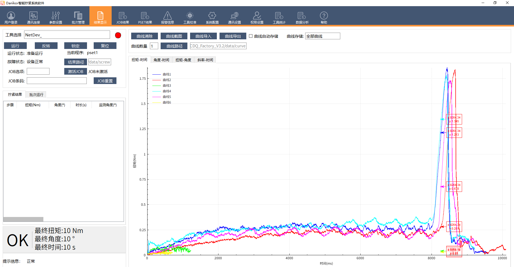Click the 曲线3 green legend entry
The image size is (514, 267).
(x=162, y=86)
